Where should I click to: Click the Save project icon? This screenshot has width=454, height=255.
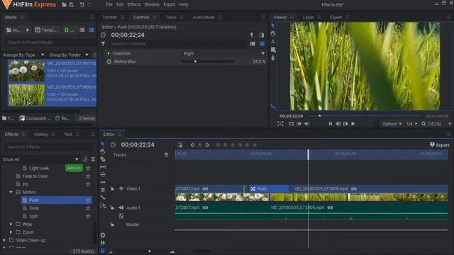pyautogui.click(x=71, y=5)
